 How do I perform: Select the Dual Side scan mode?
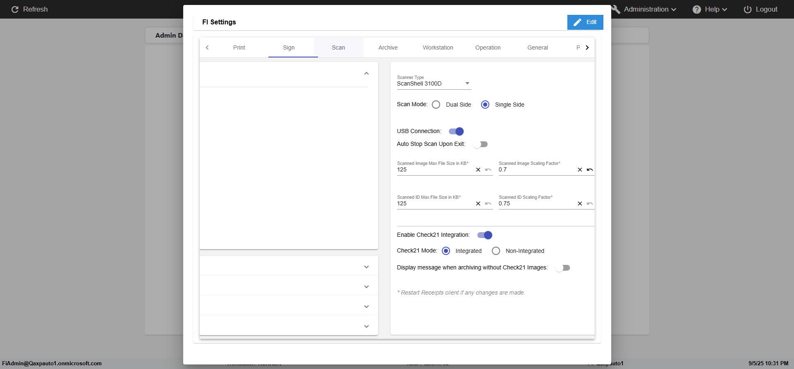coord(436,105)
